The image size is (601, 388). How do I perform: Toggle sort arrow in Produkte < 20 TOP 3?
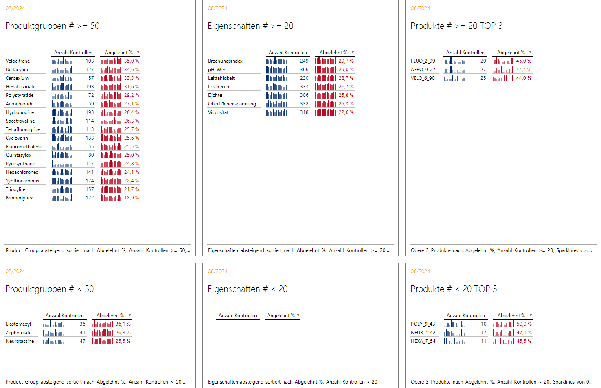(531, 315)
